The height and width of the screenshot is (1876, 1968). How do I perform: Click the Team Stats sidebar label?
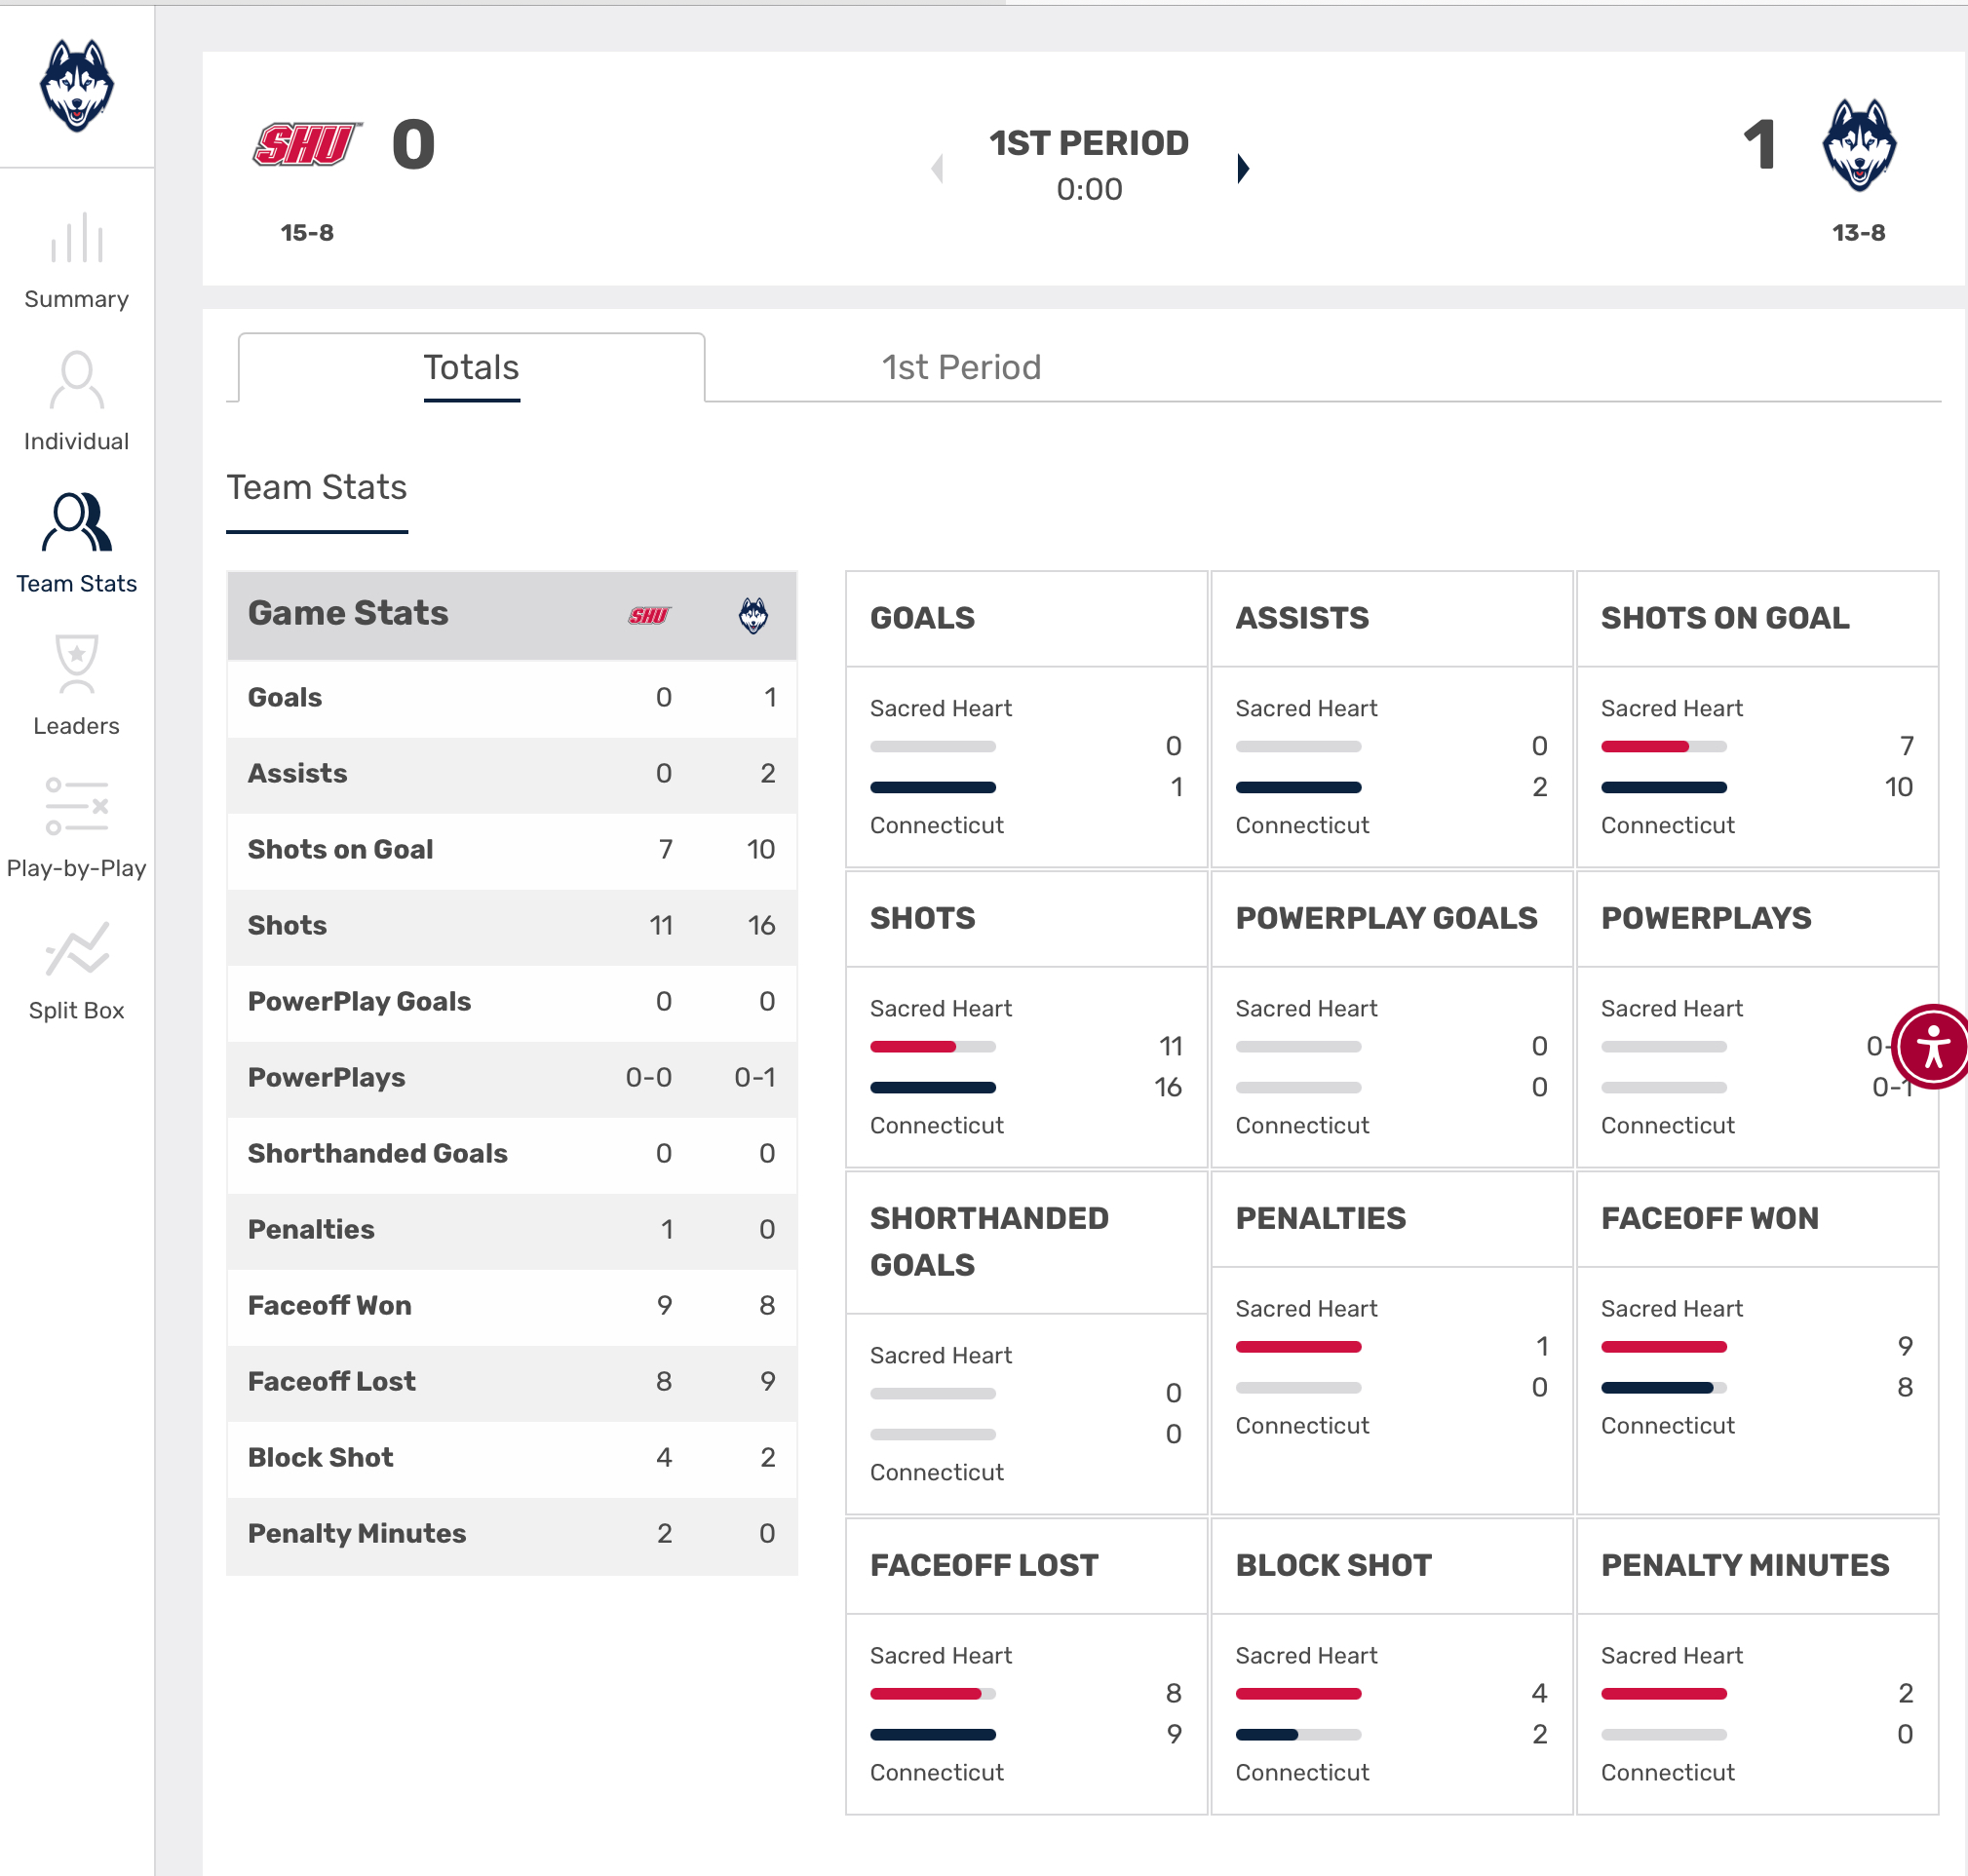77,583
